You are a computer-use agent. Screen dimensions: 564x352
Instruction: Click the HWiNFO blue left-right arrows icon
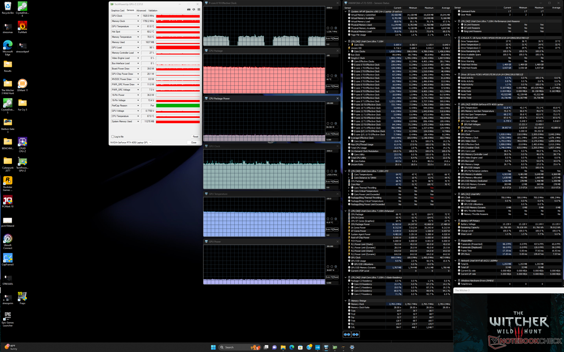[347, 334]
